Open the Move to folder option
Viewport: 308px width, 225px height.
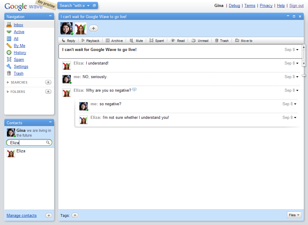click(244, 41)
